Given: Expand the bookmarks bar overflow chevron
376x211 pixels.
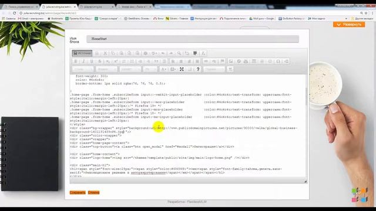Looking at the screenshot, I should (346, 18).
